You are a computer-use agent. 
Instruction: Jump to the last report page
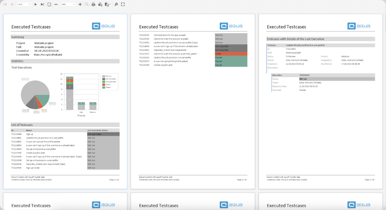coord(42,4)
